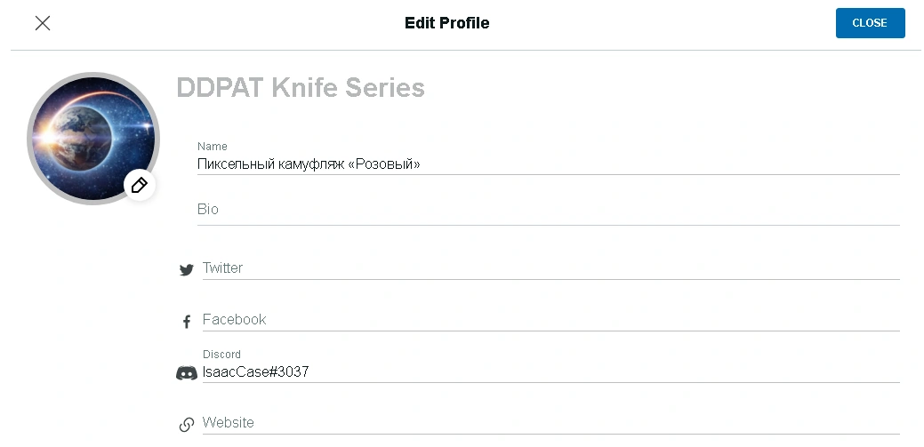
Task: Click the X icon in the header
Action: 43,23
